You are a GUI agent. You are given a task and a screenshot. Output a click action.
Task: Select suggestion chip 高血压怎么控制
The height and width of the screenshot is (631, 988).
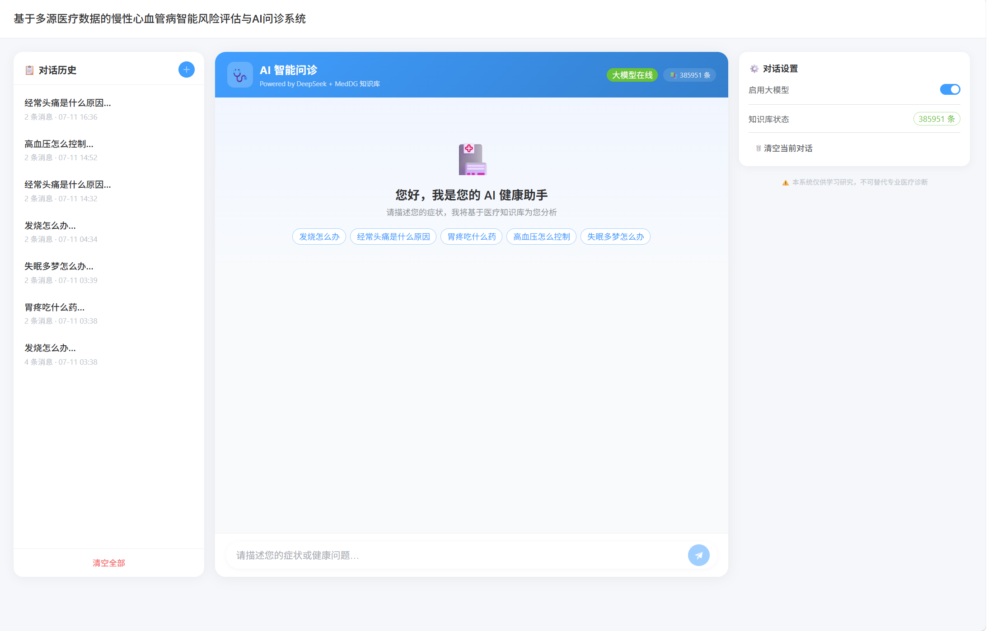point(541,237)
